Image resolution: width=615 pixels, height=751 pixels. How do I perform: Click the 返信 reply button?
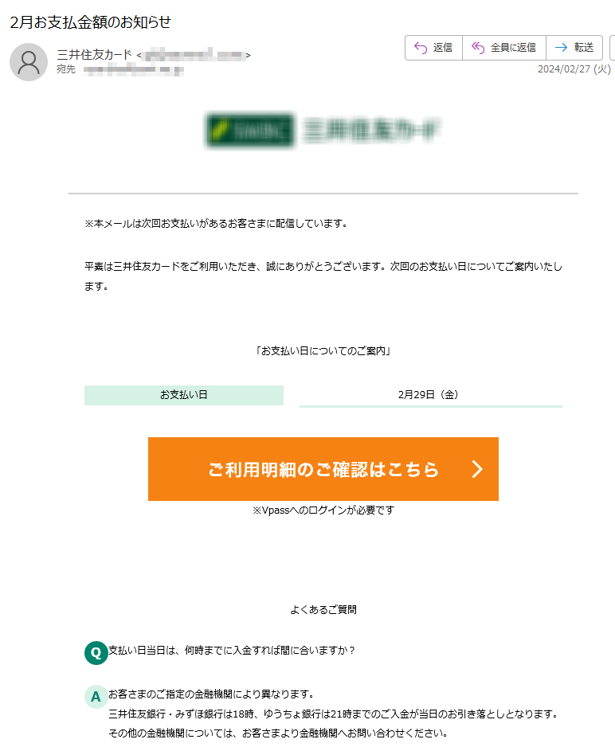point(433,48)
